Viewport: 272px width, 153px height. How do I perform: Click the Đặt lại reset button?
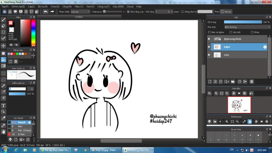click(226, 12)
